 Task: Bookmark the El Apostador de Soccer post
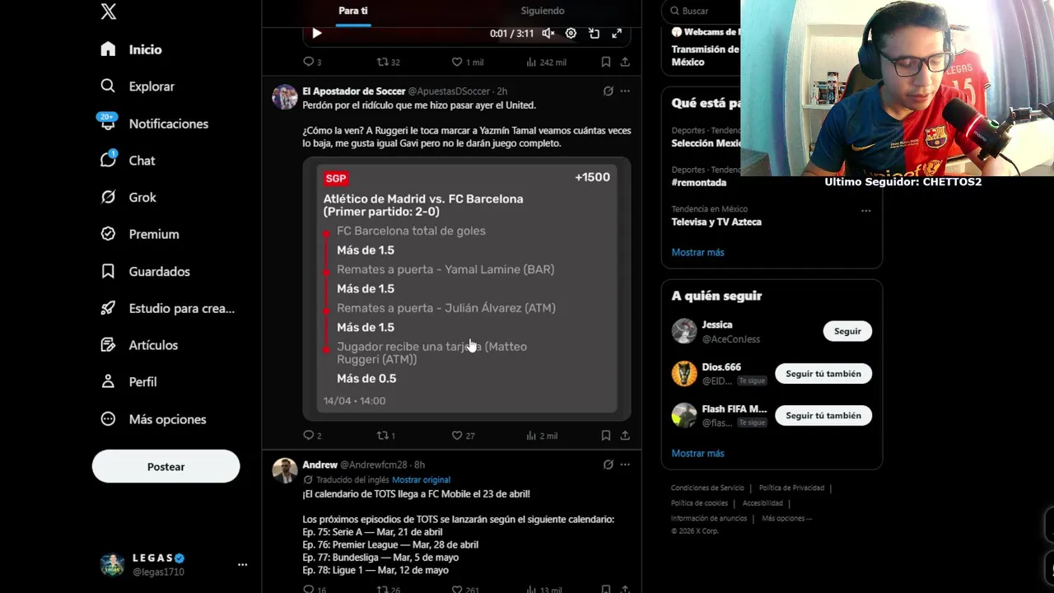(x=605, y=436)
